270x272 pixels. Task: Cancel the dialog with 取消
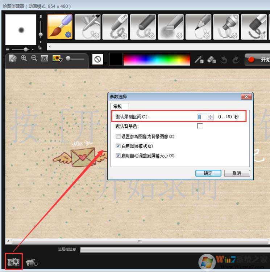(237, 173)
